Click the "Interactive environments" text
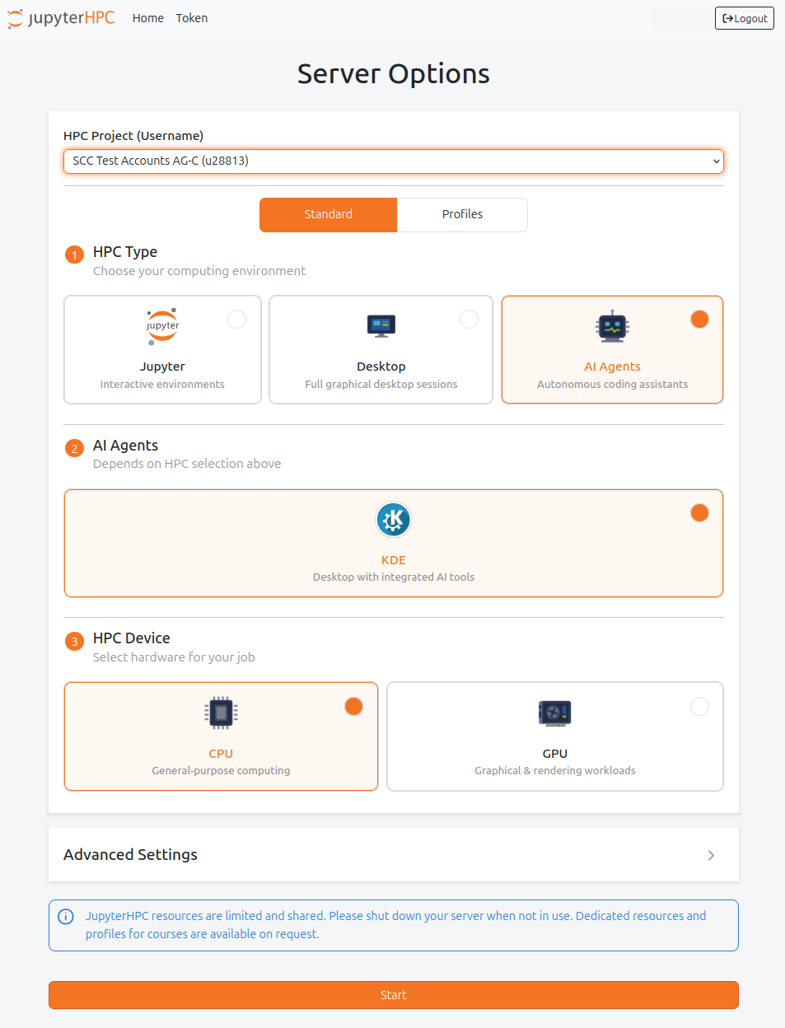This screenshot has height=1028, width=785. coord(162,385)
